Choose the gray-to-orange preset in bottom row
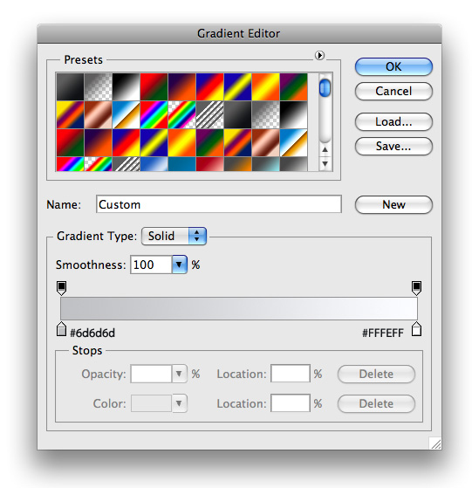The width and height of the screenshot is (472, 488). click(238, 164)
